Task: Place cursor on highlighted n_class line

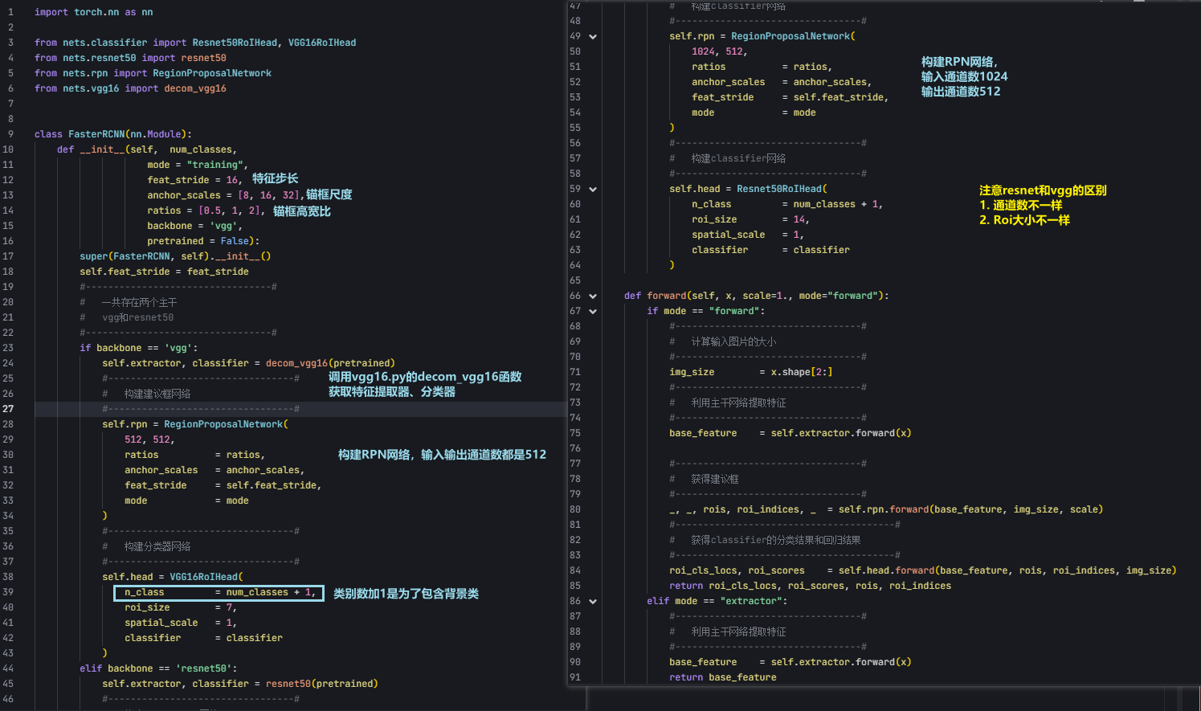Action: [219, 593]
